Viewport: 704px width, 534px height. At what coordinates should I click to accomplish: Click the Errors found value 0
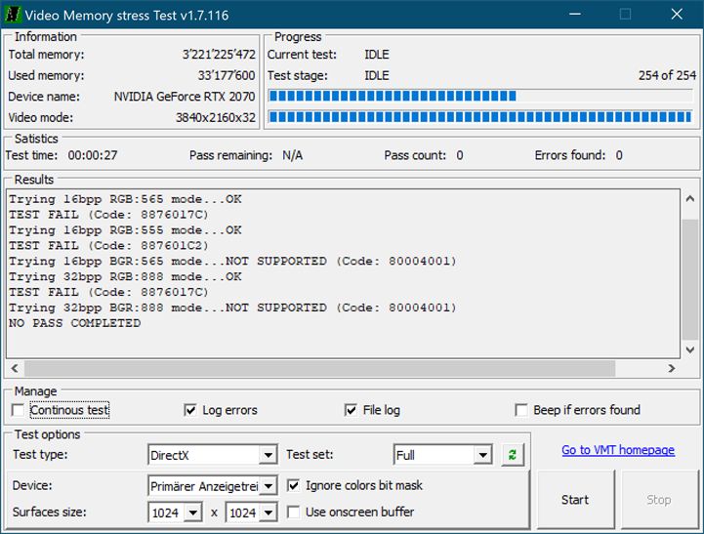coord(619,155)
